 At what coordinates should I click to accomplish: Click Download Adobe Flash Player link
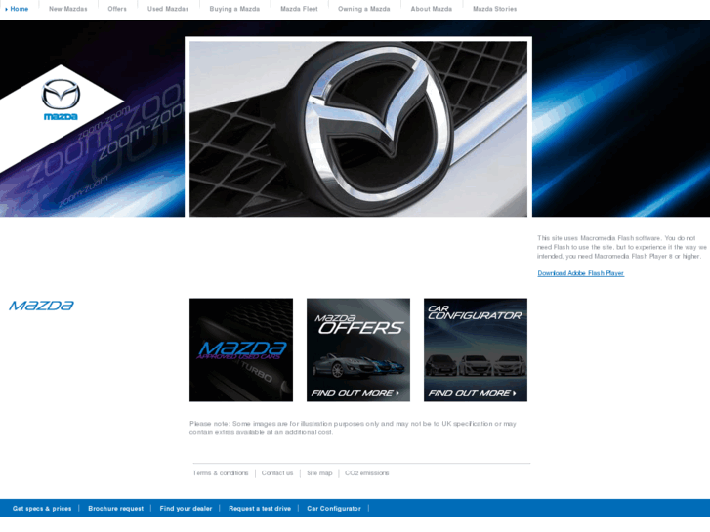pyautogui.click(x=580, y=273)
